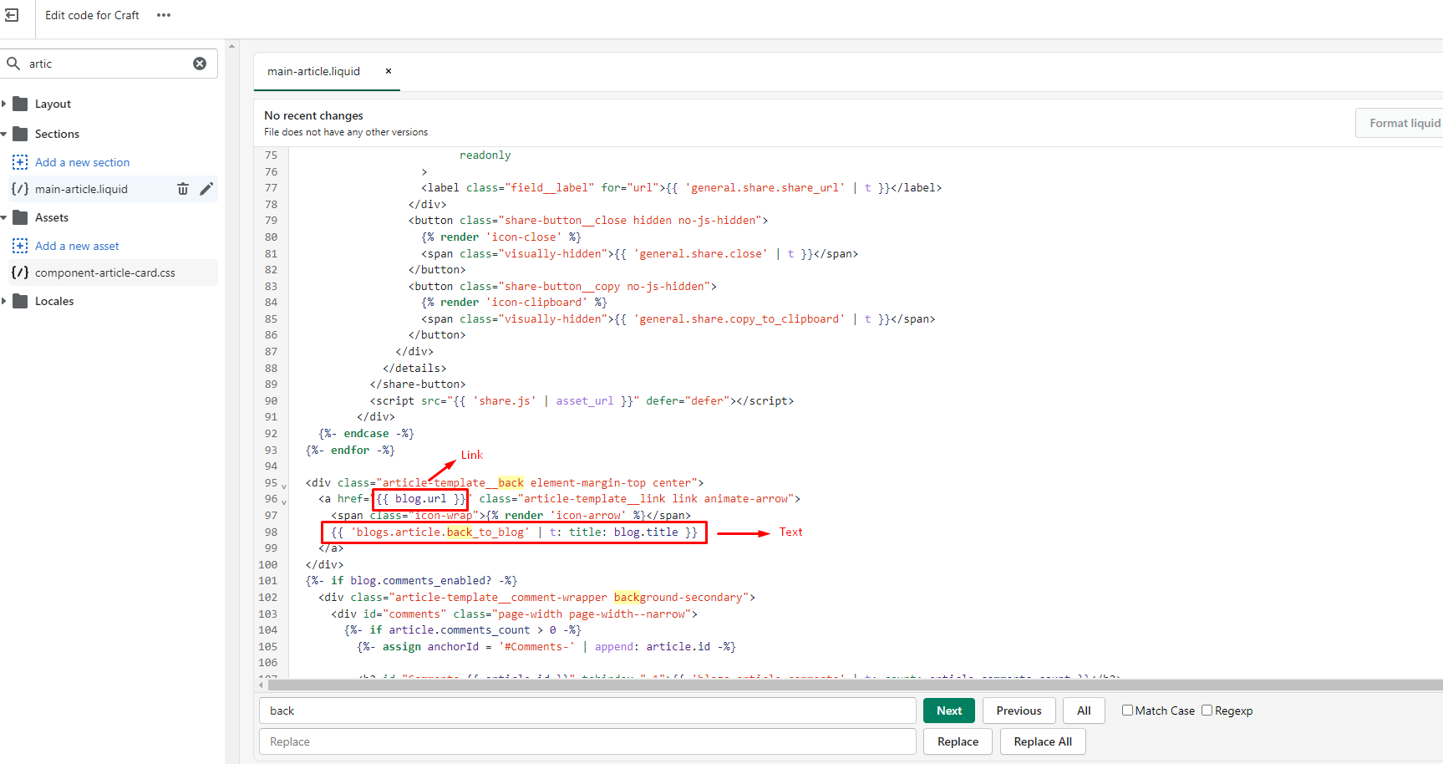Viewport: 1443px width, 764px height.
Task: Click the Layout folder label
Action: click(x=53, y=104)
